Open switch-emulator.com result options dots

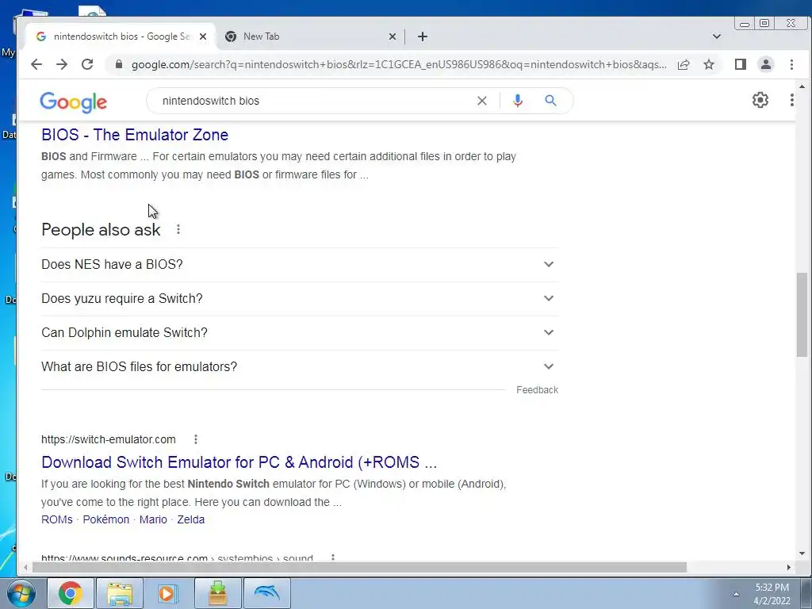click(196, 439)
